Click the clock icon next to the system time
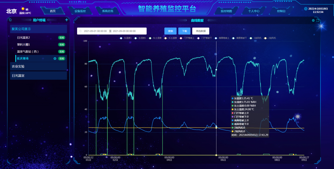 [x=306, y=8]
